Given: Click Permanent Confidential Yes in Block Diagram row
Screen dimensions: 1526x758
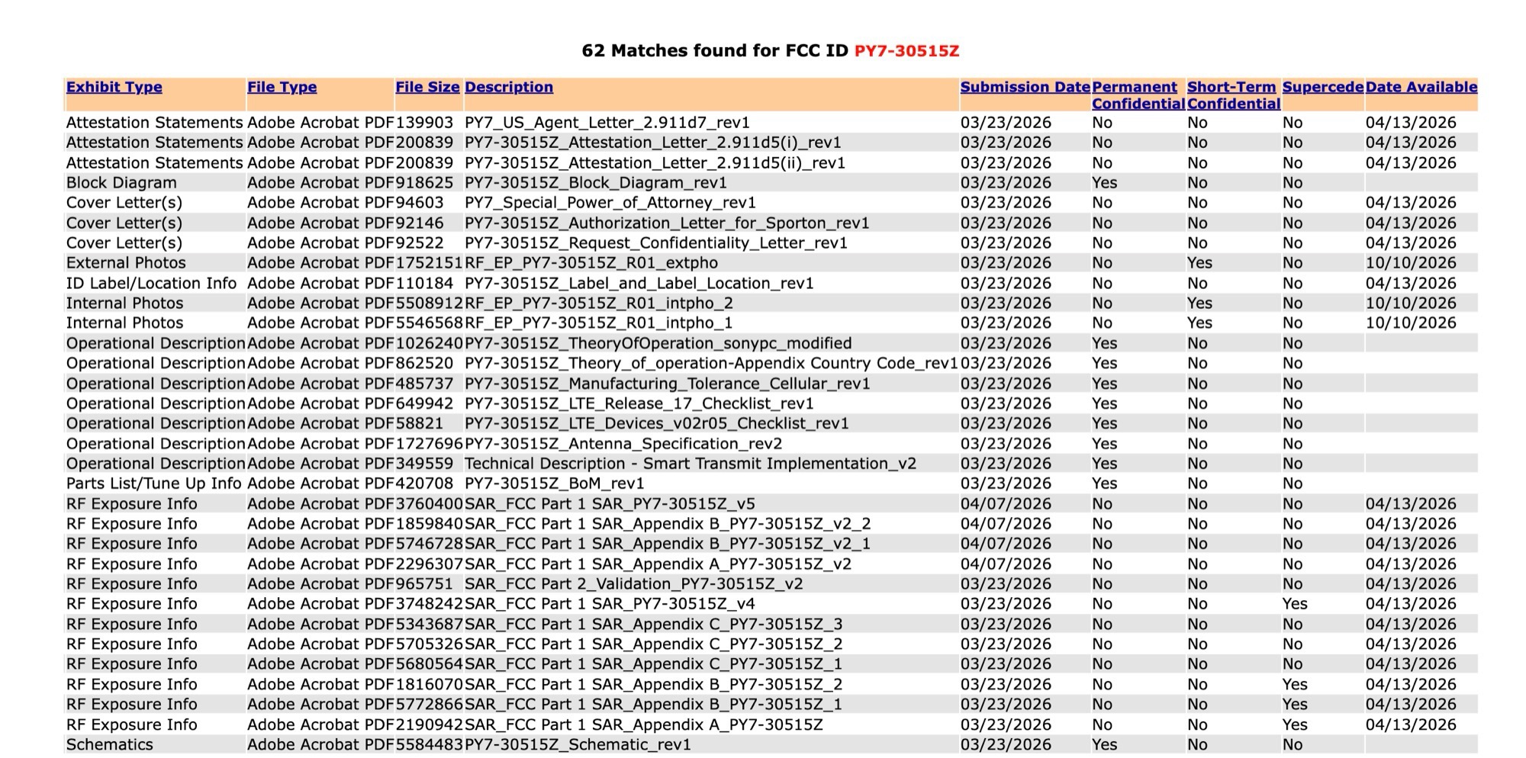Looking at the screenshot, I should coord(1104,183).
